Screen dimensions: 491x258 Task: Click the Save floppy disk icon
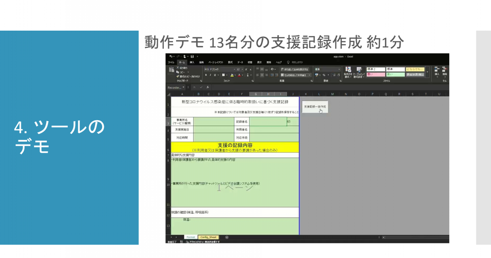(x=192, y=57)
